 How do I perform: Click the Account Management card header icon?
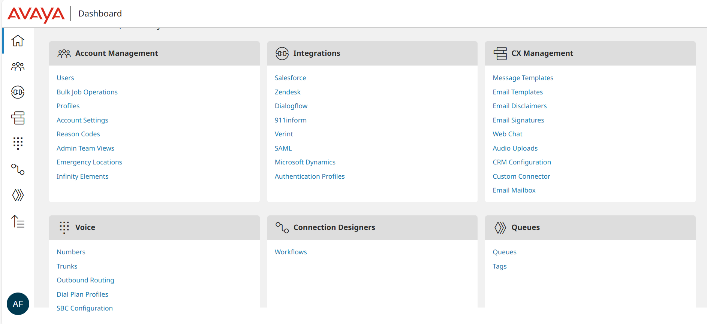coord(64,54)
